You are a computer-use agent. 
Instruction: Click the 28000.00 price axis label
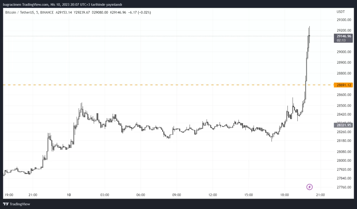click(344, 160)
